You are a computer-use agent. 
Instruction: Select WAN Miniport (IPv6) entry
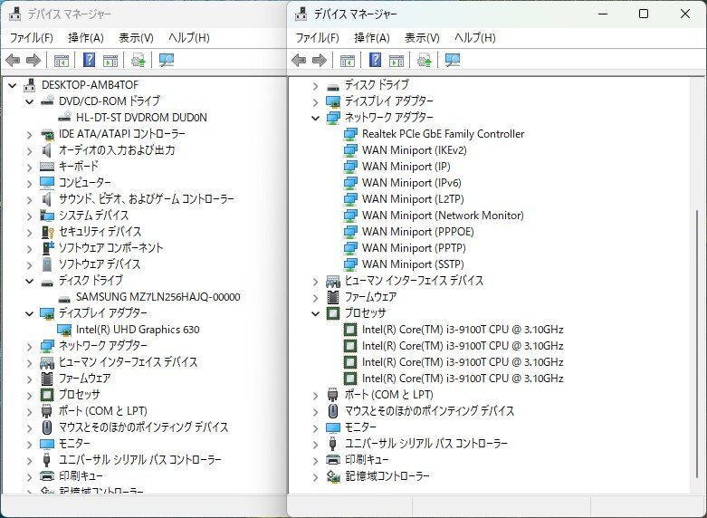click(x=411, y=183)
